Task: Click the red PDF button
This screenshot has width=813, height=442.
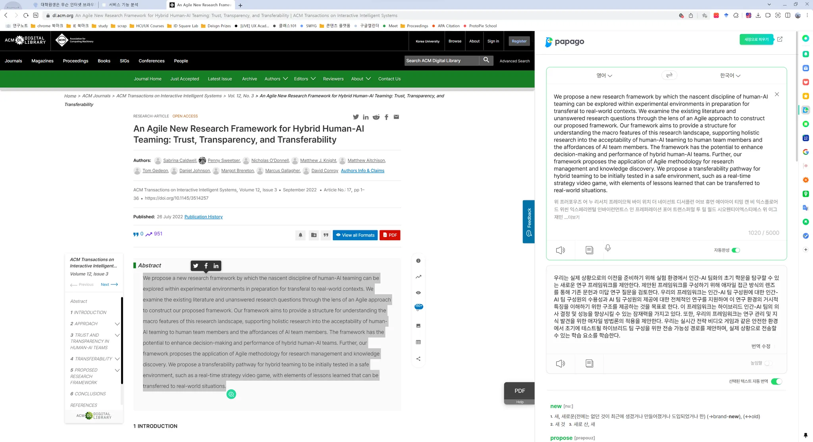Action: 389,235
